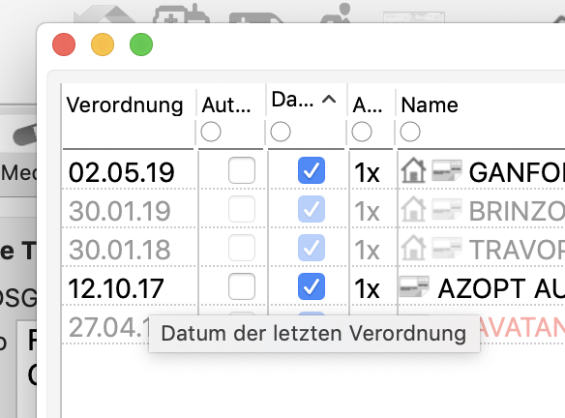
Task: Select the radio button under Name column
Action: (x=410, y=132)
